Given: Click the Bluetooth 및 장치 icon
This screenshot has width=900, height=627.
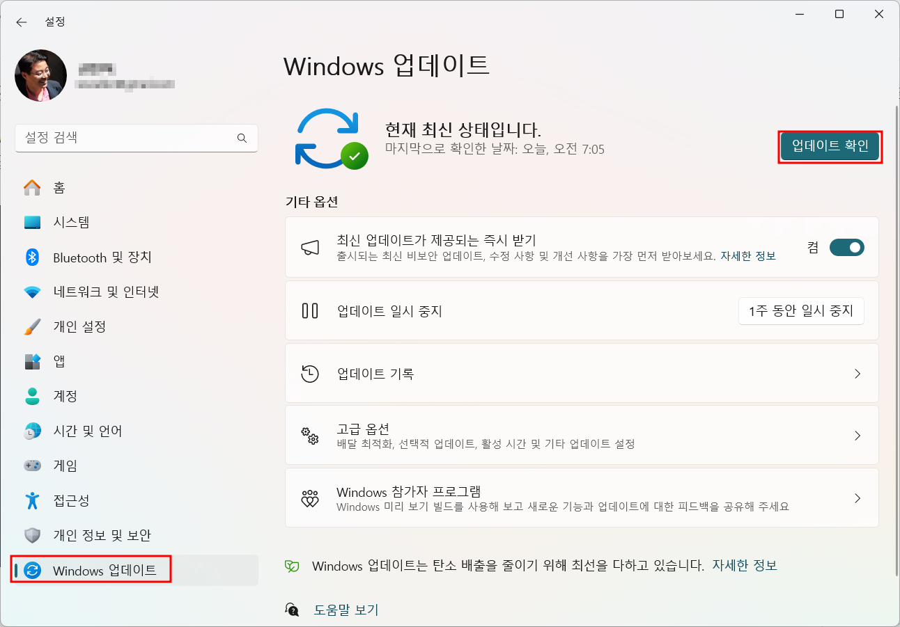Looking at the screenshot, I should 32,257.
